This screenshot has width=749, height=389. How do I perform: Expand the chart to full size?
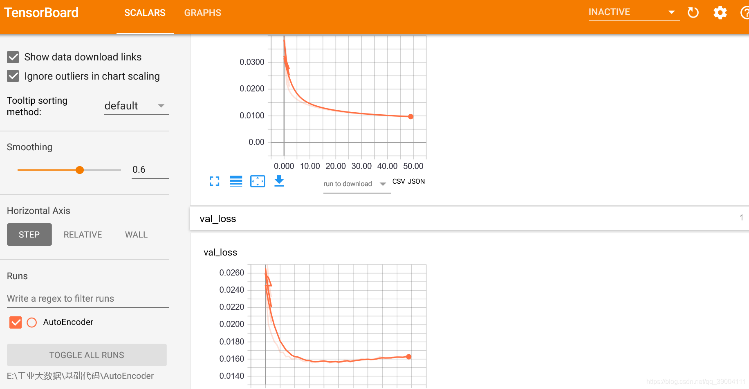point(214,181)
